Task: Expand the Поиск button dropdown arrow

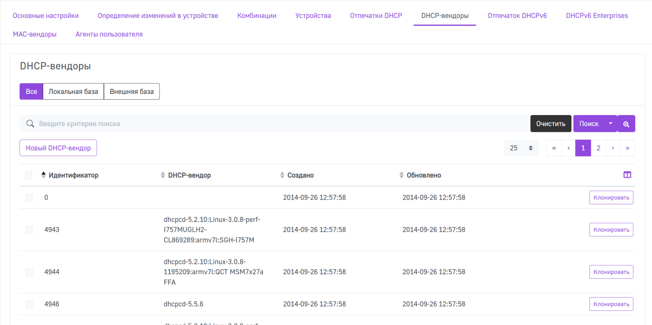Action: (x=610, y=124)
